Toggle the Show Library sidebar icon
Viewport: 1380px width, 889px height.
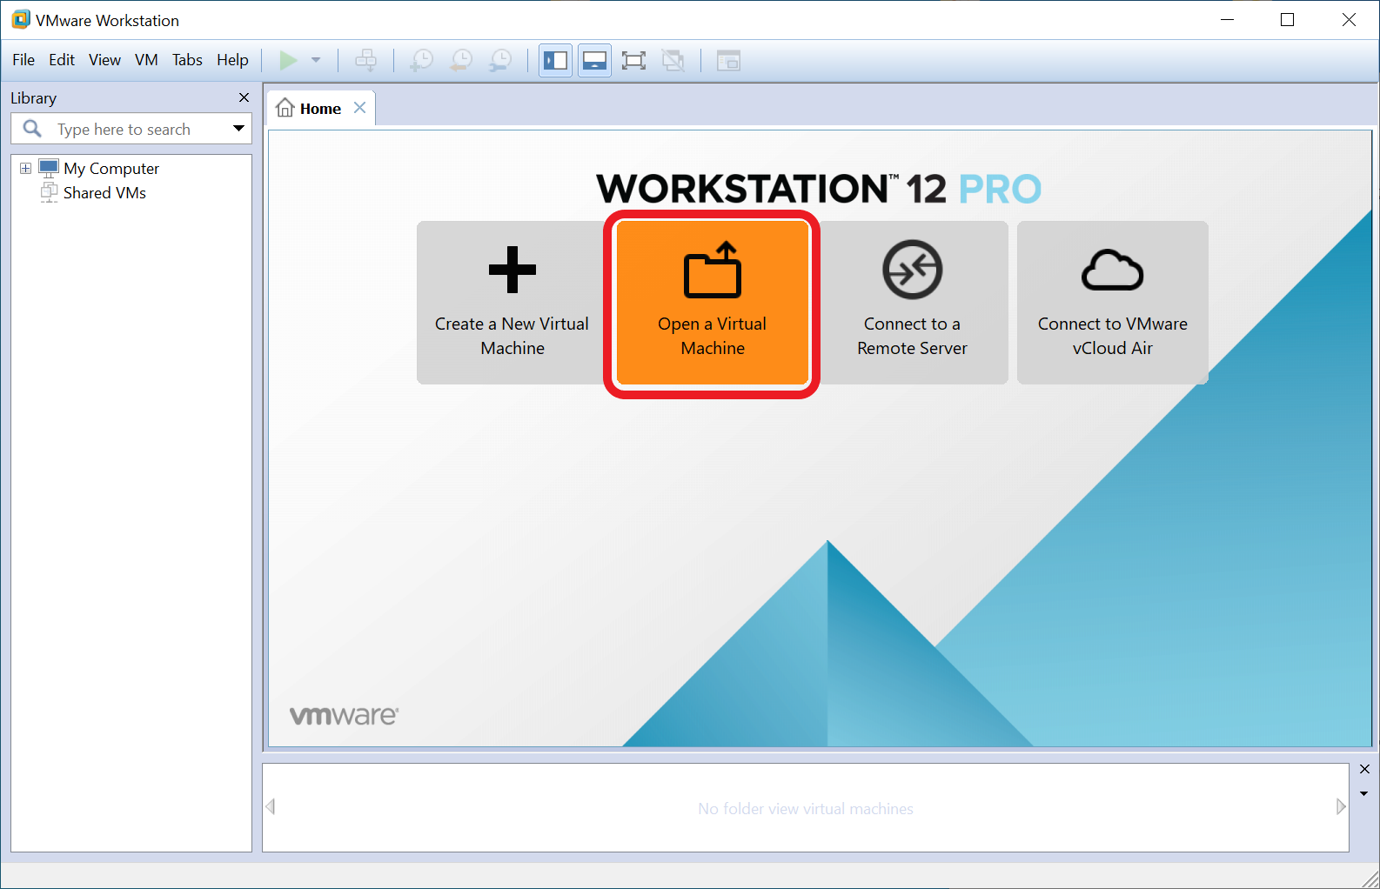click(x=555, y=60)
